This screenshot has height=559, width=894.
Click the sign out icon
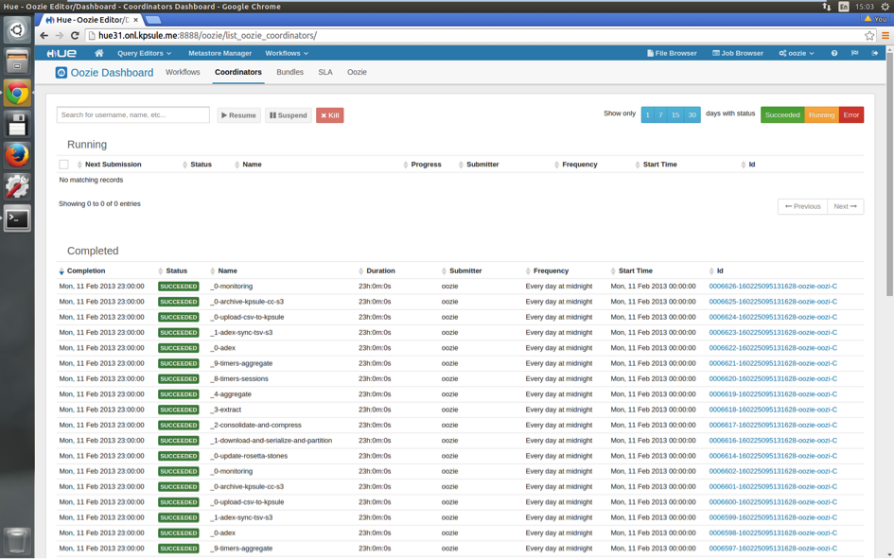875,53
